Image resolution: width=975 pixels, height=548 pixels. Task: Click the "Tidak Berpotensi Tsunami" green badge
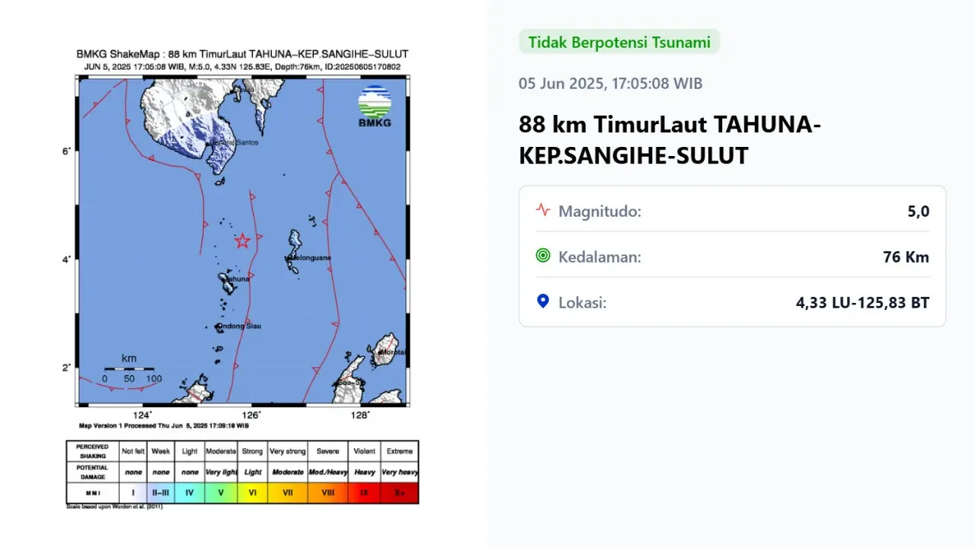pos(619,42)
